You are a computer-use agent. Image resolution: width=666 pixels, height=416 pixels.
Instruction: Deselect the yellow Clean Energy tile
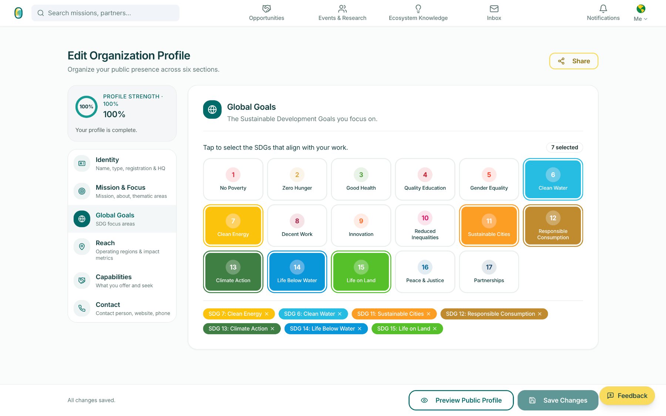point(233,226)
